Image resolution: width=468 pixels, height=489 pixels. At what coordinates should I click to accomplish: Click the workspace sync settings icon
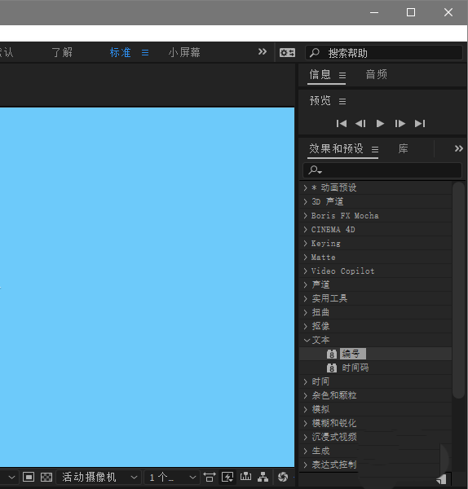[x=287, y=53]
